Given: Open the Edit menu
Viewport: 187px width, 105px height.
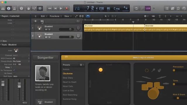Looking at the screenshot, I should tap(44, 16).
